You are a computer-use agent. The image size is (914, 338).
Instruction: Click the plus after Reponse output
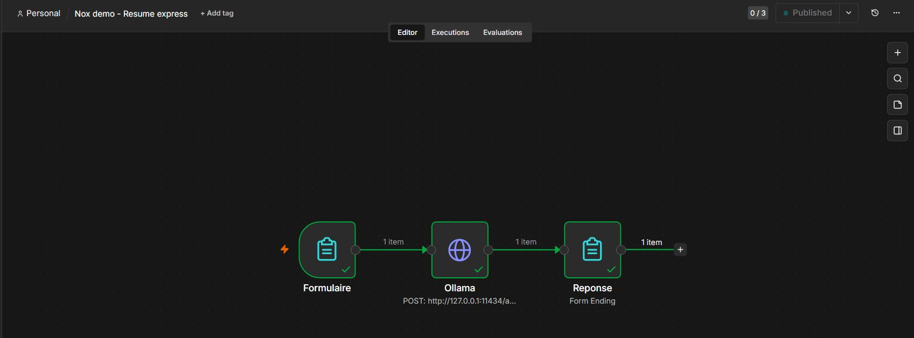(680, 249)
